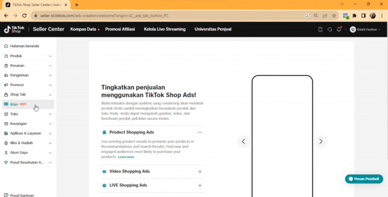The width and height of the screenshot is (388, 197).
Task: Open the headset support icon
Action: point(330,29)
